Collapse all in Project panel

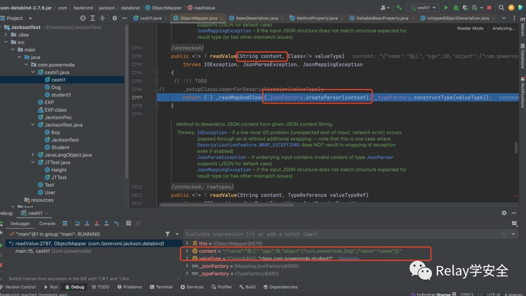(103, 18)
